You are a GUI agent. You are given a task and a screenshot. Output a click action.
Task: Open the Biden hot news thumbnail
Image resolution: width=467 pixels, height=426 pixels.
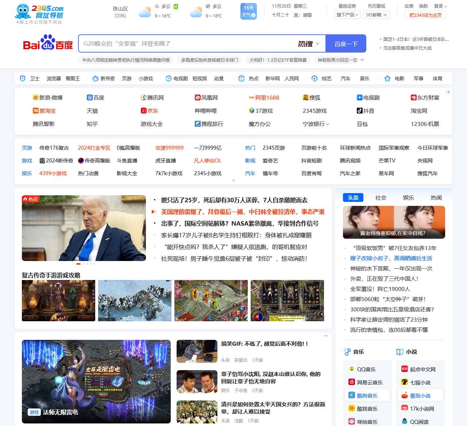84,228
